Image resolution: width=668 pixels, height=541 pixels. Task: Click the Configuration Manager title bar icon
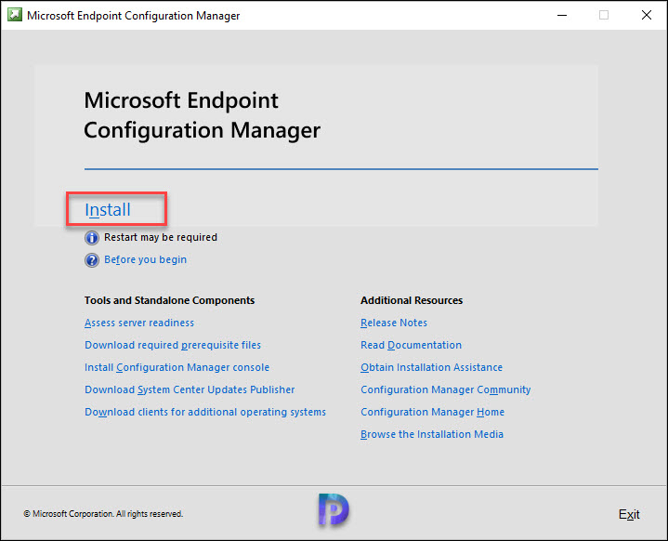pyautogui.click(x=15, y=15)
